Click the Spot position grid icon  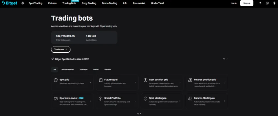pyautogui.click(x=145, y=80)
